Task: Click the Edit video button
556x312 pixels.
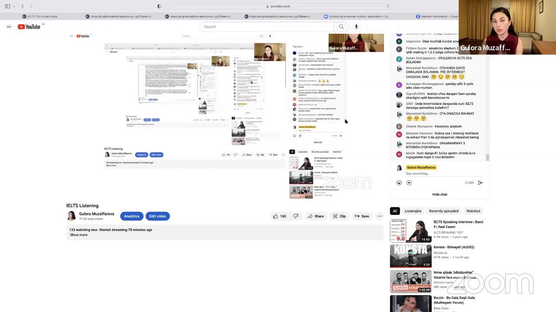Action: tap(158, 216)
